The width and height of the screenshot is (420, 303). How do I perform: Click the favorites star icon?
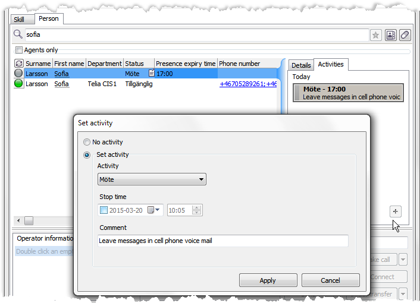tap(376, 35)
